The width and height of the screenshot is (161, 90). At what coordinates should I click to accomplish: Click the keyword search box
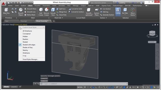tap(101, 3)
